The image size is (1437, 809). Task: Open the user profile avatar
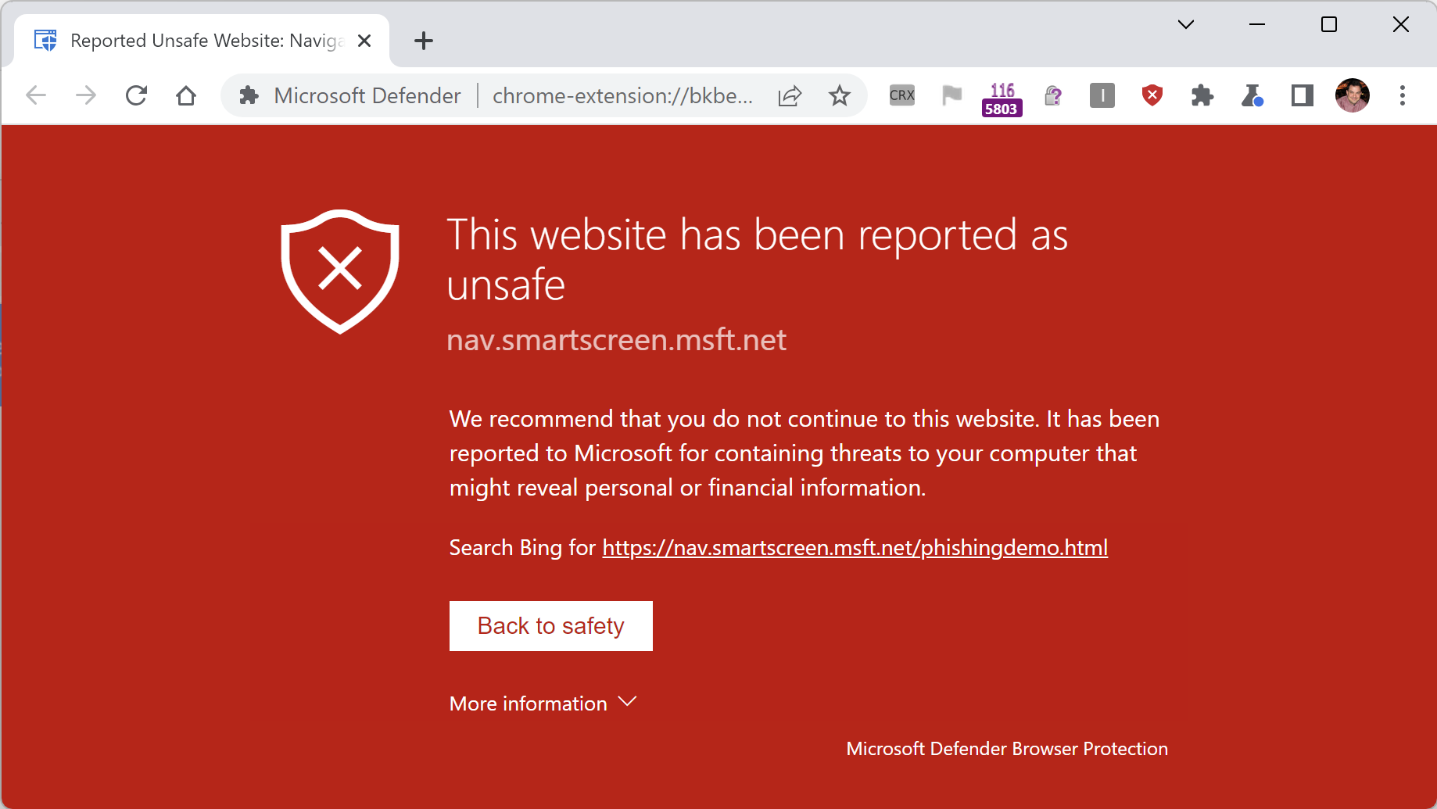coord(1352,95)
